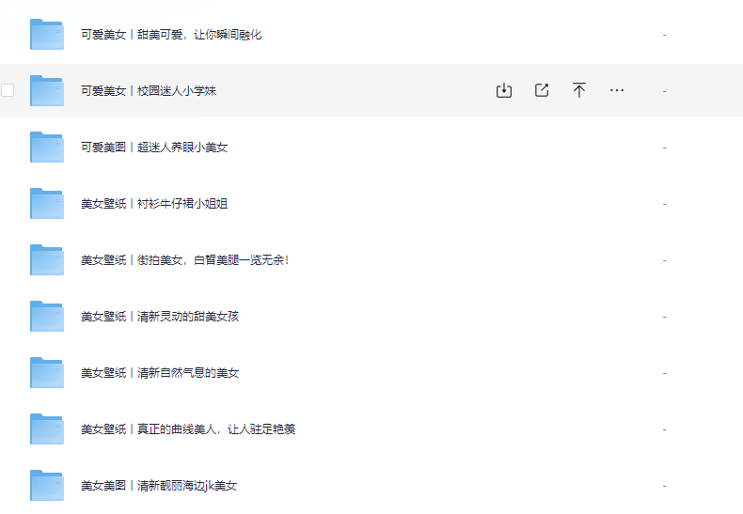The image size is (743, 514).
Task: Click folder icon of 衬衫牛仔裙小姐姐
Action: click(x=46, y=204)
